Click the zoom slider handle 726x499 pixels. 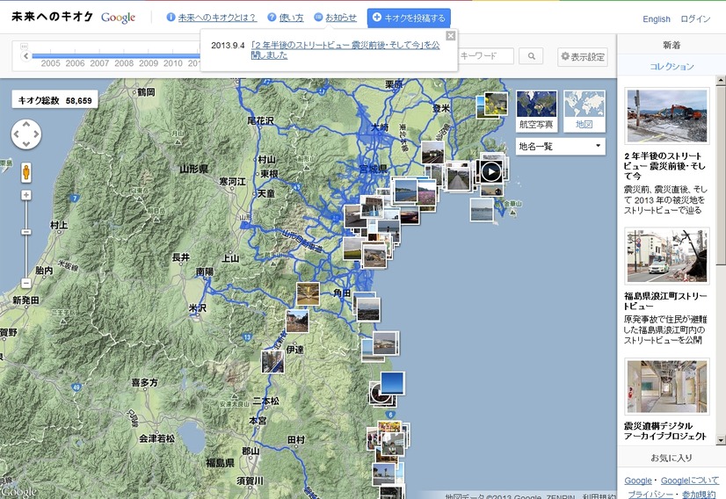(x=26, y=231)
